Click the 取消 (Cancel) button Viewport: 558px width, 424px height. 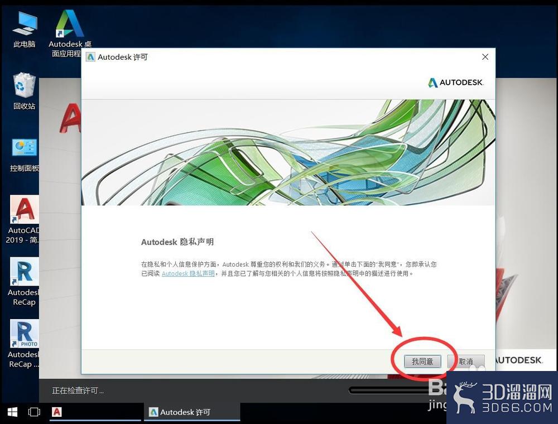point(466,362)
